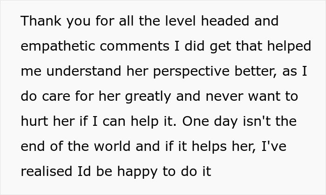
Task: Click the word "comments" in the second line
Action: pyautogui.click(x=135, y=46)
